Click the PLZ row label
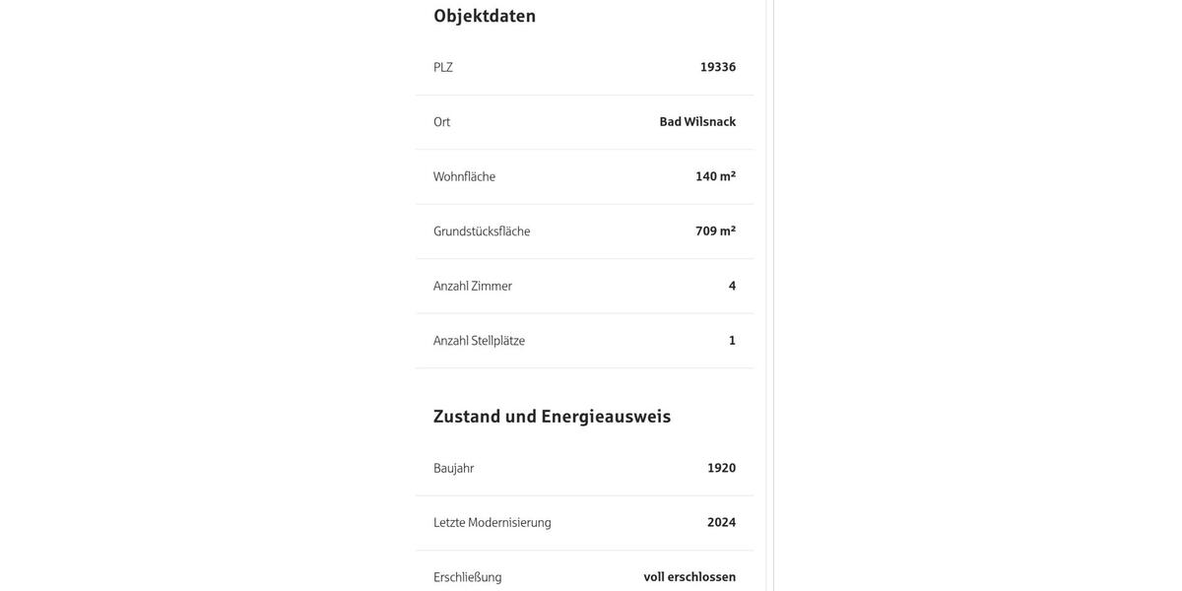Screen dimensions: 1182x591 (x=443, y=67)
